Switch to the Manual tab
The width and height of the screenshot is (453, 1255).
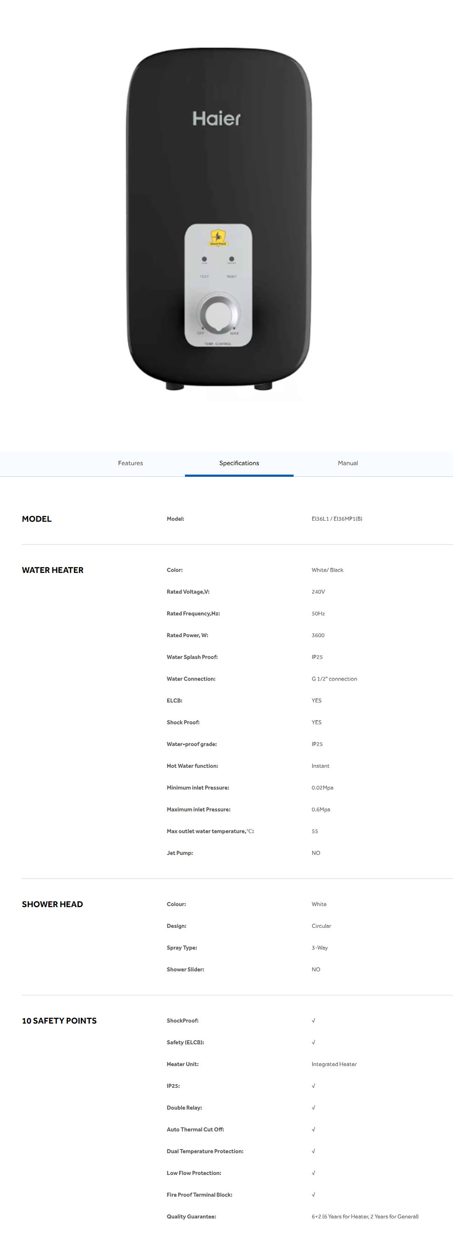(347, 463)
